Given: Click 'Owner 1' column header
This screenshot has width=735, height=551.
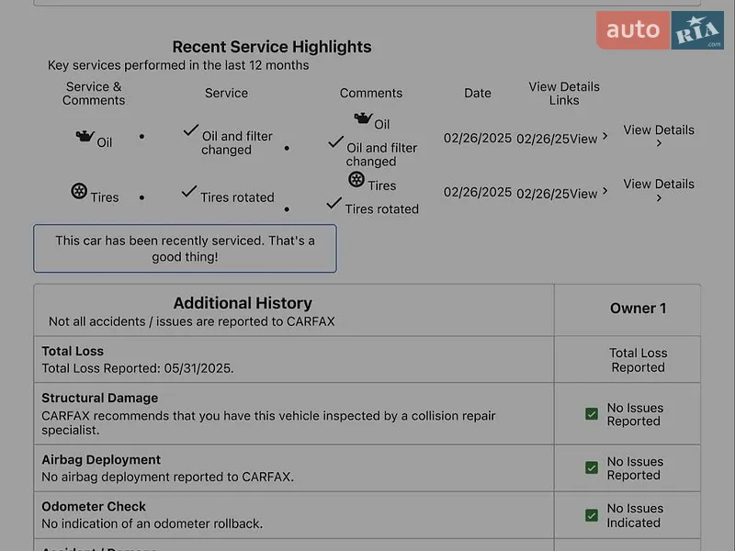Looking at the screenshot, I should click(x=638, y=309).
